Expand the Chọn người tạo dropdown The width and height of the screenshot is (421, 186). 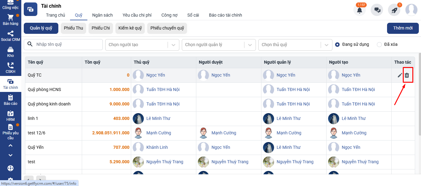(x=142, y=45)
